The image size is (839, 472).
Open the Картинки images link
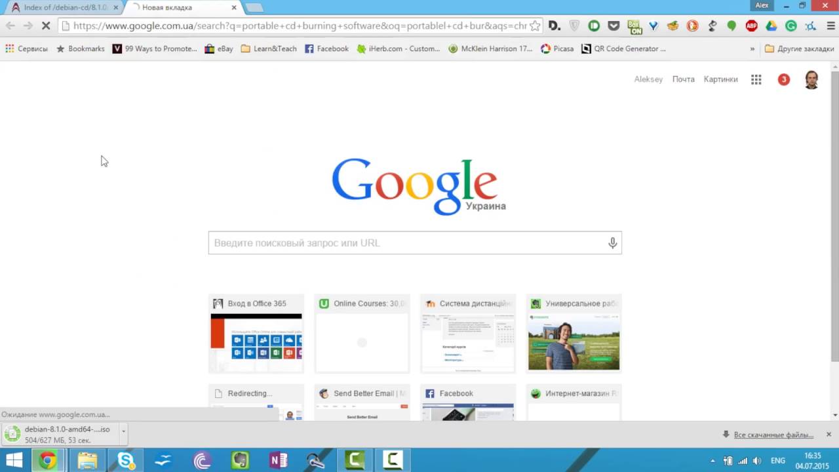coord(720,79)
